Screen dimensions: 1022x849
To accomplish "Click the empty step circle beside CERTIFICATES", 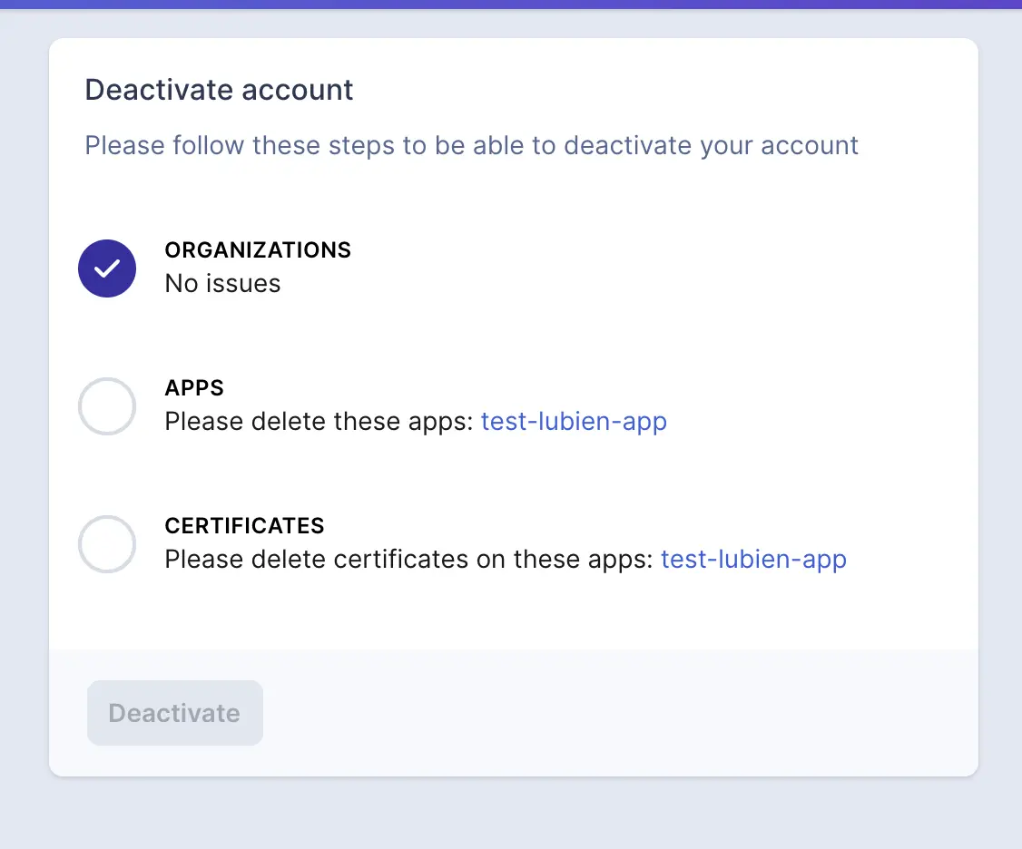I will pyautogui.click(x=107, y=544).
